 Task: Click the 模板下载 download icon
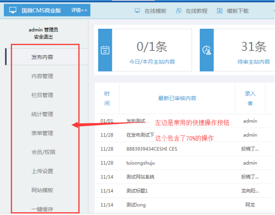tap(219, 11)
